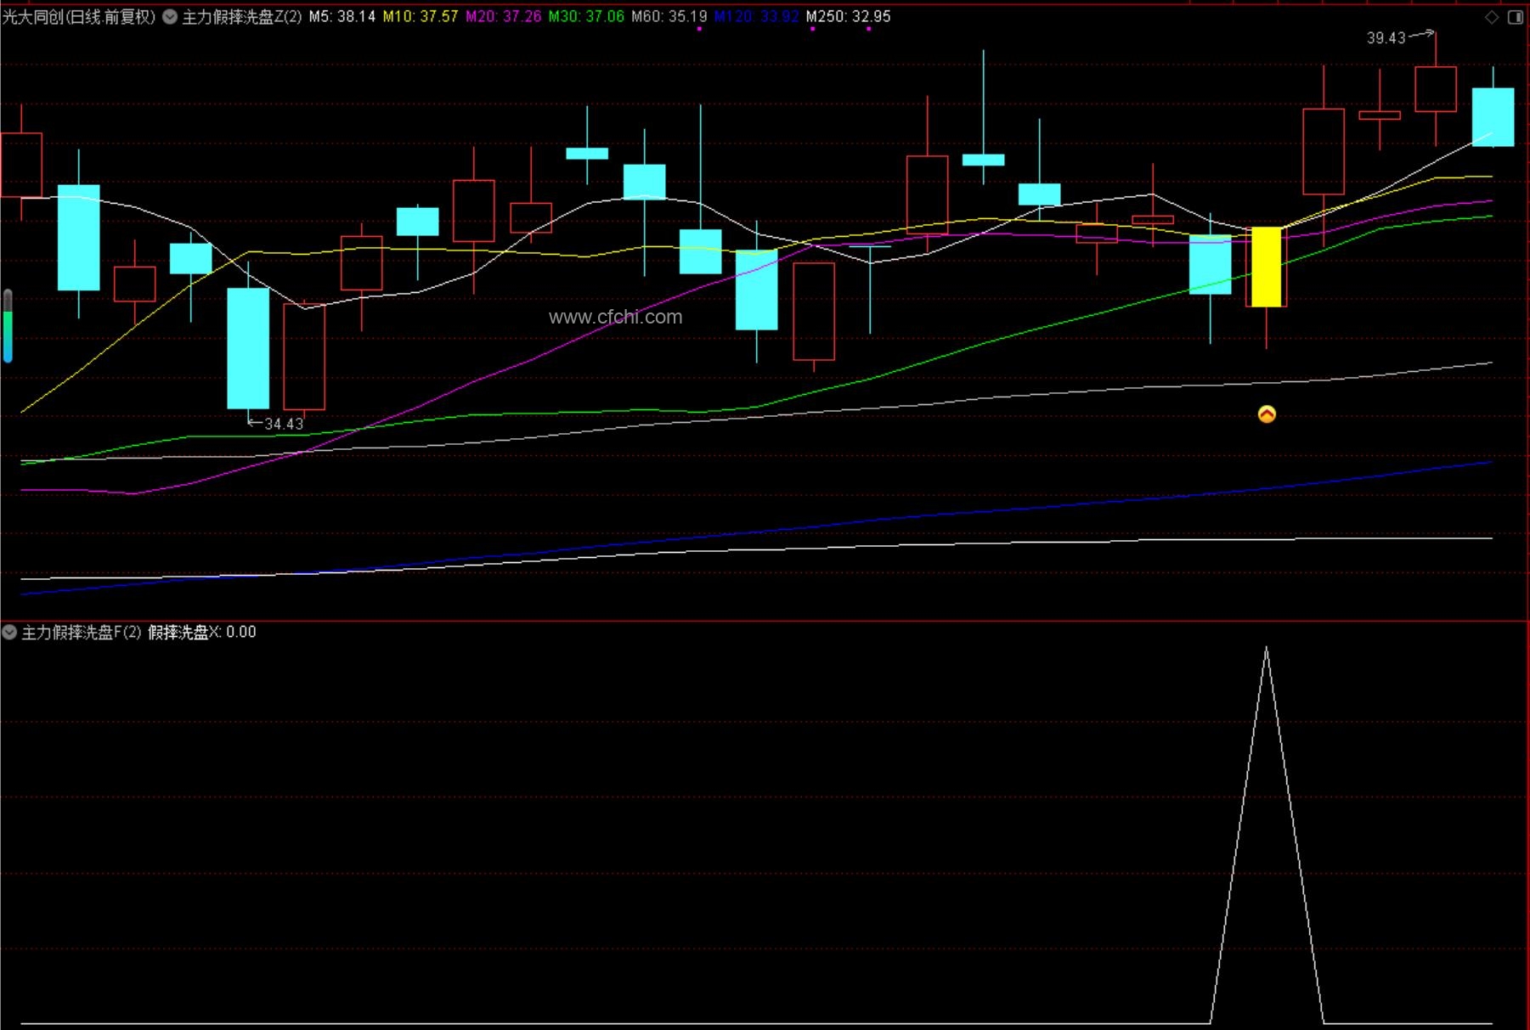1530x1030 pixels.
Task: Click the 假摔洗盘X: 0.00 value label
Action: pyautogui.click(x=202, y=632)
